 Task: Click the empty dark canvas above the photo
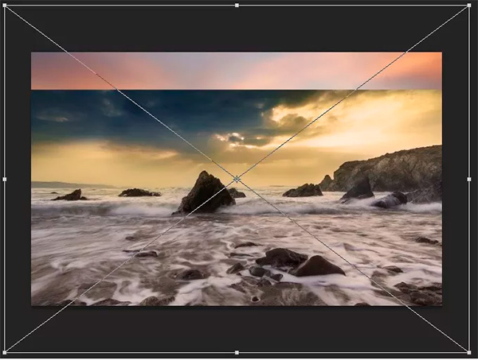click(x=236, y=29)
